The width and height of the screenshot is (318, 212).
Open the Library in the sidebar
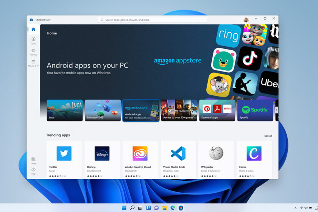point(33,161)
